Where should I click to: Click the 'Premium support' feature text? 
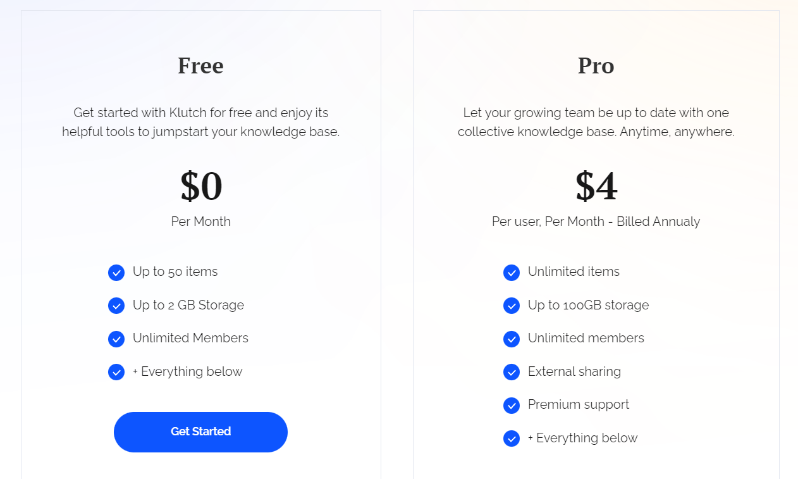point(579,404)
